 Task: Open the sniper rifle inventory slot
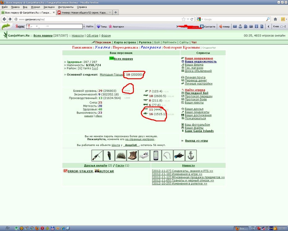point(97,156)
